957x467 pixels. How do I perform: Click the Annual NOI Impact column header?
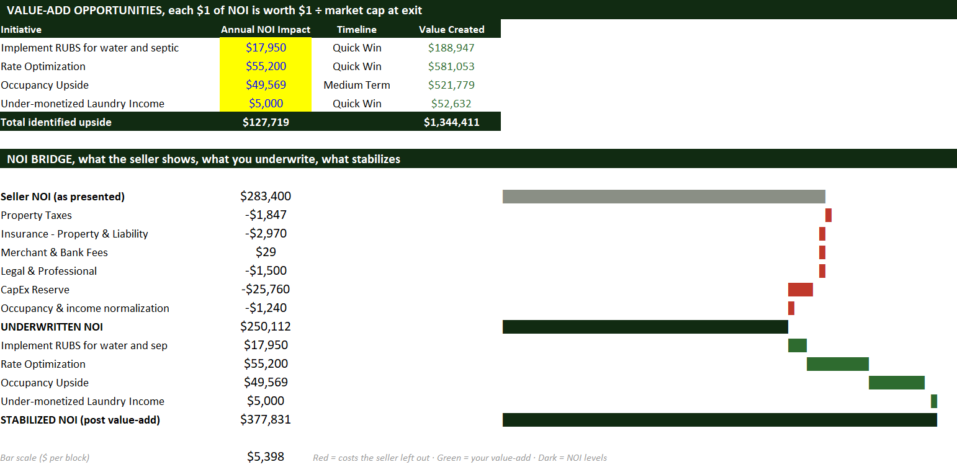266,29
